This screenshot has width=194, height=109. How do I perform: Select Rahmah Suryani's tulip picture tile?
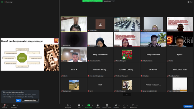coord(127,54)
